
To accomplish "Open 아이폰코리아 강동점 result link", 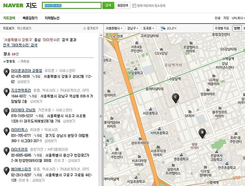I will [x=27, y=71].
